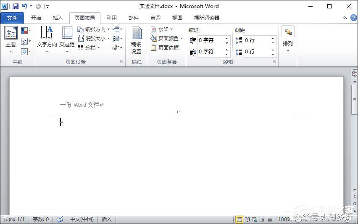Image resolution: width=358 pixels, height=224 pixels.
Task: Switch to Outline view
Action: pos(262,219)
